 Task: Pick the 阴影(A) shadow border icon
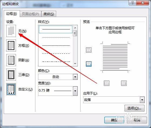(x=11, y=60)
